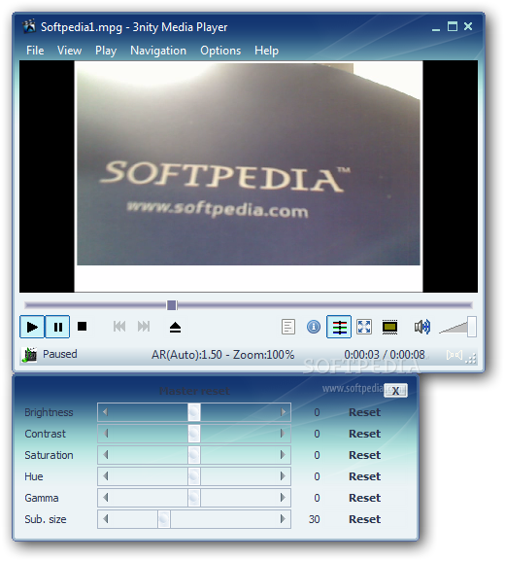The image size is (505, 561).
Task: Click the Saturation slider thumb
Action: 194,455
